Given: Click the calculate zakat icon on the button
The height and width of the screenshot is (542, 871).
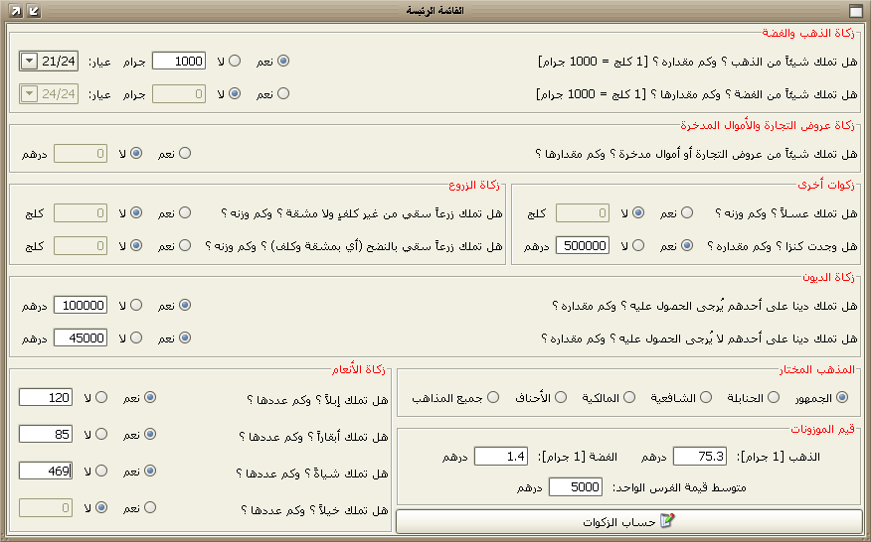Looking at the screenshot, I should coord(667,521).
